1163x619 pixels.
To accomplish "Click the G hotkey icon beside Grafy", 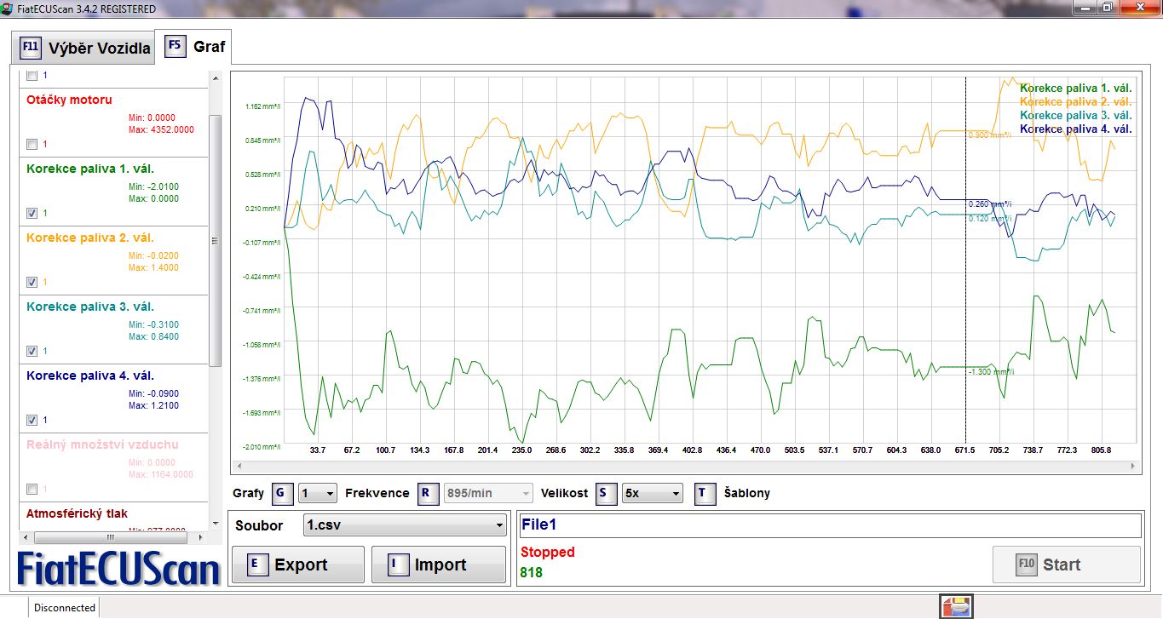I will point(283,493).
